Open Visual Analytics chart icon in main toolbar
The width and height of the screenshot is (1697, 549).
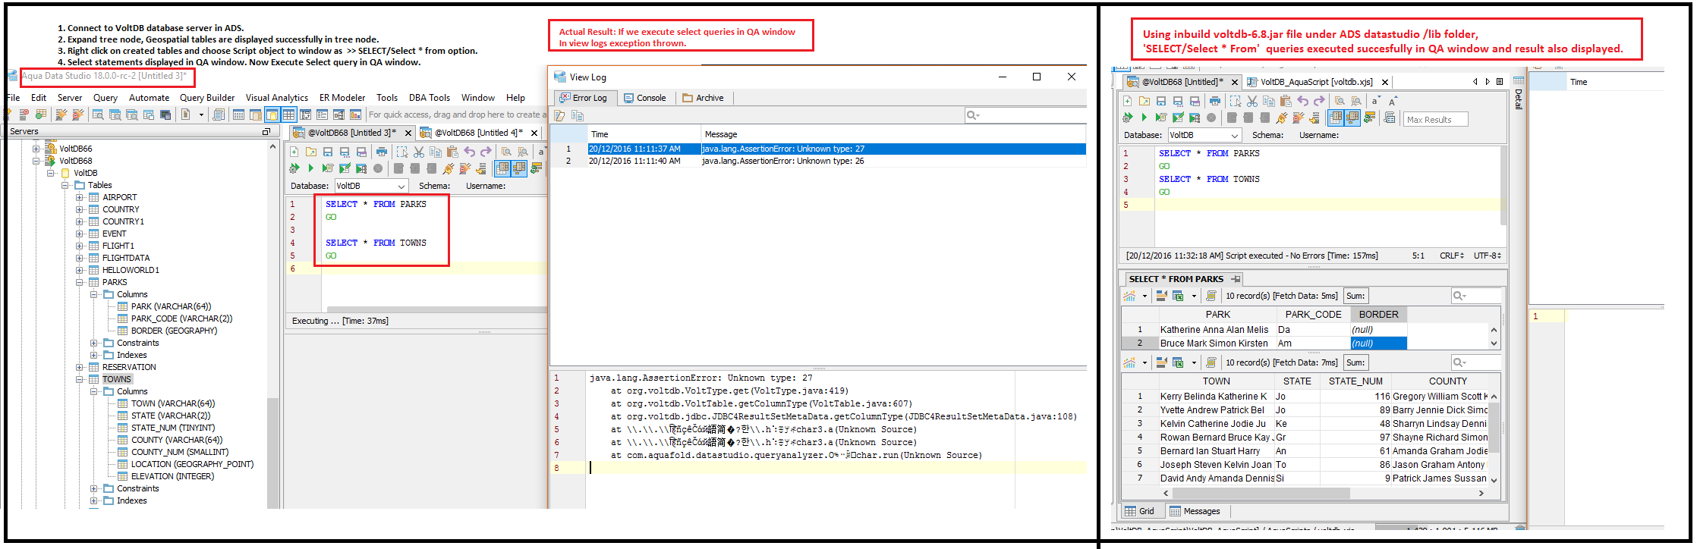(x=355, y=115)
